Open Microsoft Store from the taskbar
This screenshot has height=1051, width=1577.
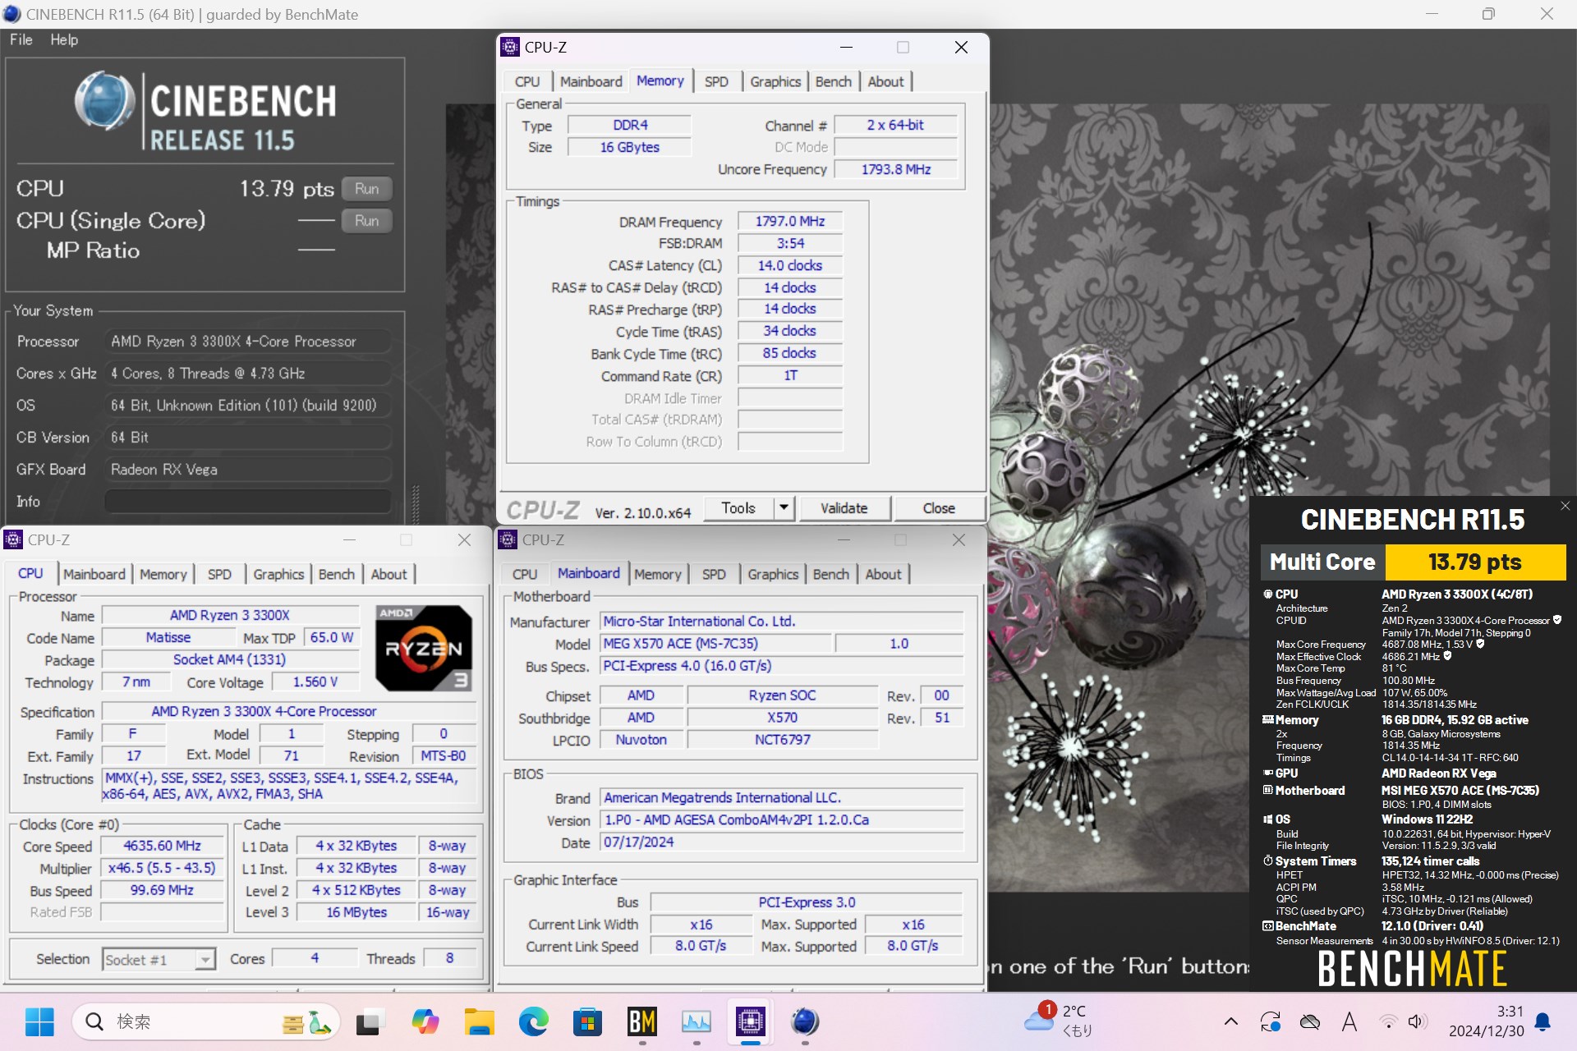coord(587,1021)
